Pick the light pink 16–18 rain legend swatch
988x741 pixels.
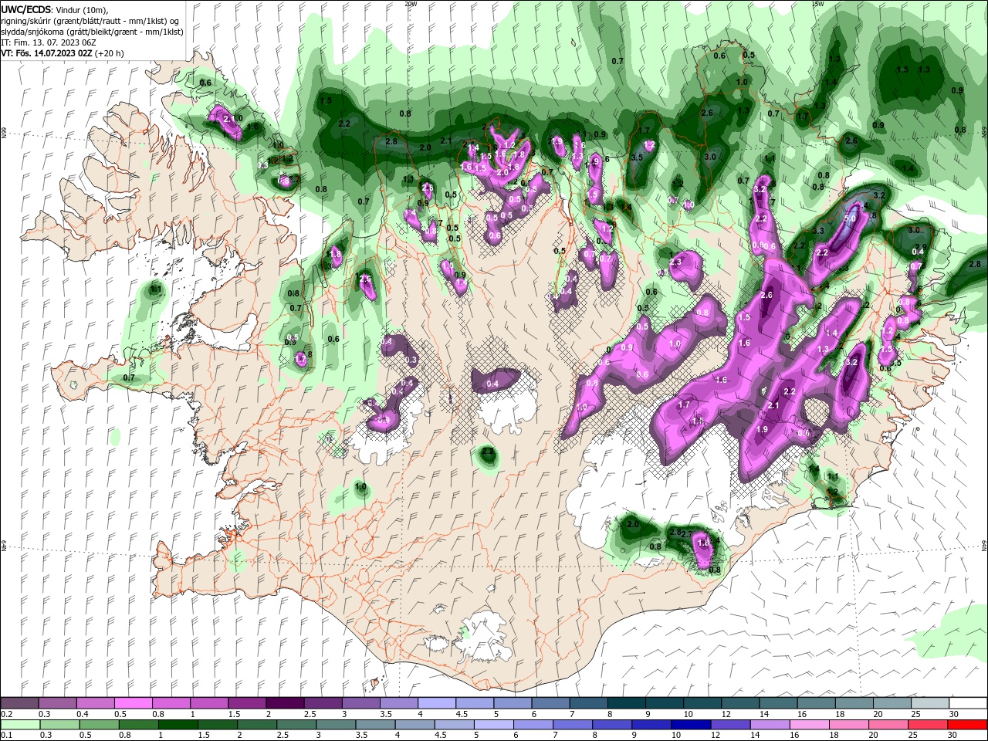[809, 725]
